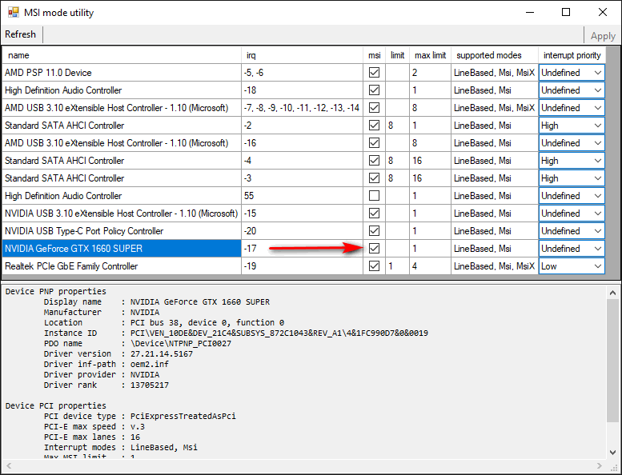Viewport: 622px width, 475px height.
Task: Select the NVIDIA GeForce GTX 1660 SUPER row
Action: pyautogui.click(x=122, y=249)
